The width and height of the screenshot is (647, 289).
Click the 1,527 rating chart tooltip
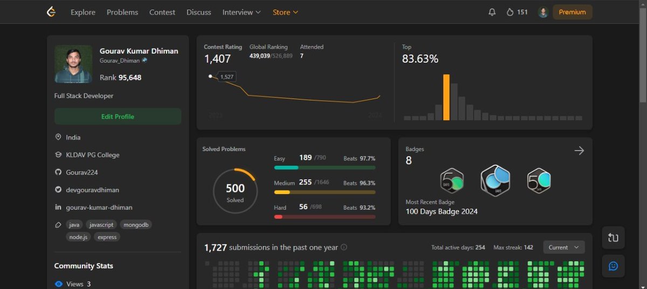point(227,77)
